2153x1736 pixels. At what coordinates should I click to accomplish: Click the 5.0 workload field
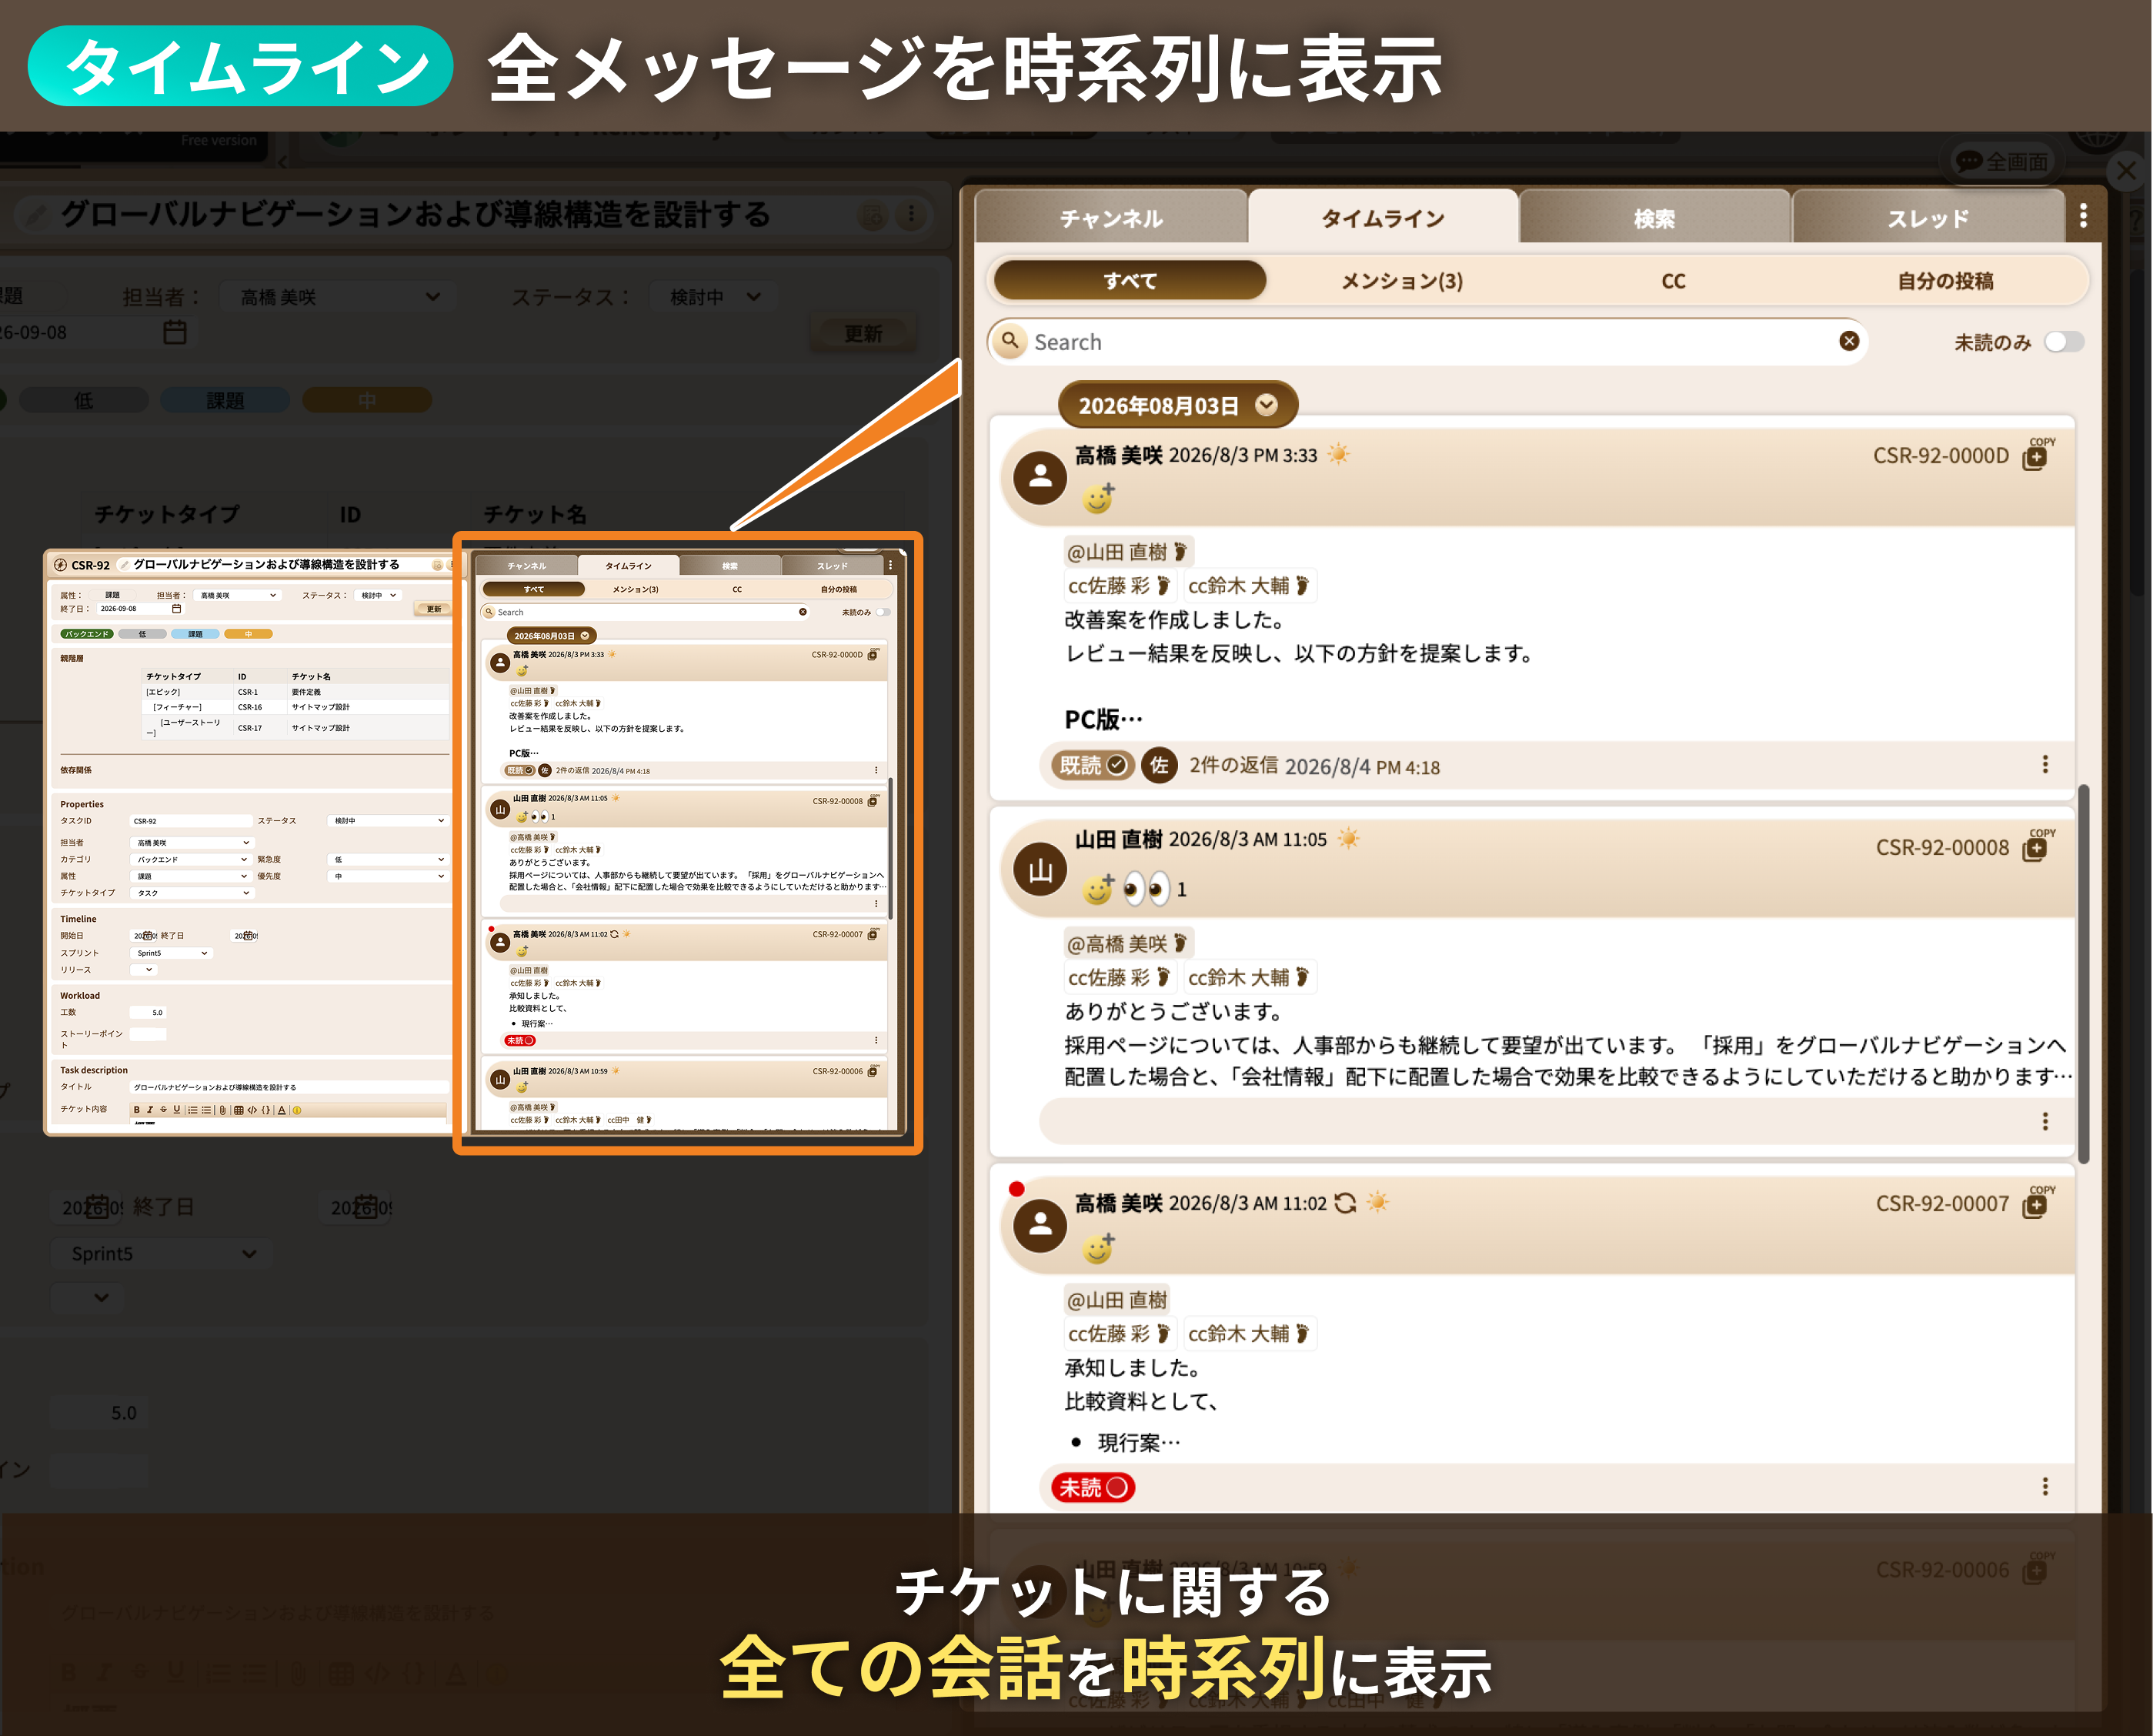tap(98, 1412)
